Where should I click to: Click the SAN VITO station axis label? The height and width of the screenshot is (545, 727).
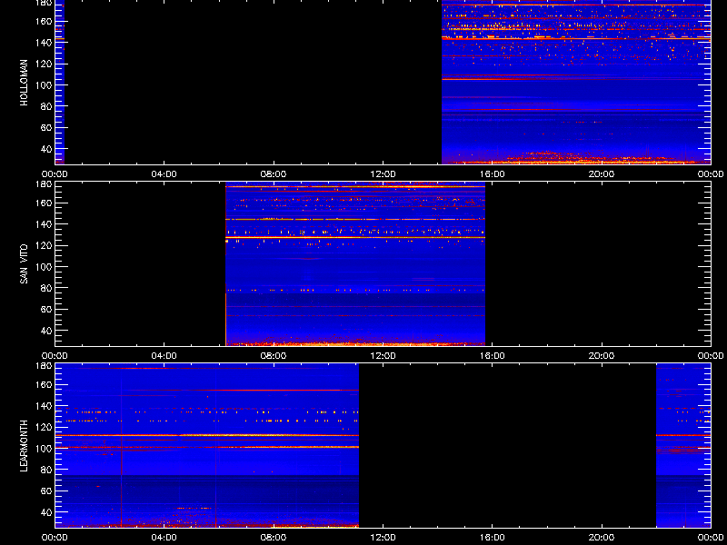(x=25, y=264)
